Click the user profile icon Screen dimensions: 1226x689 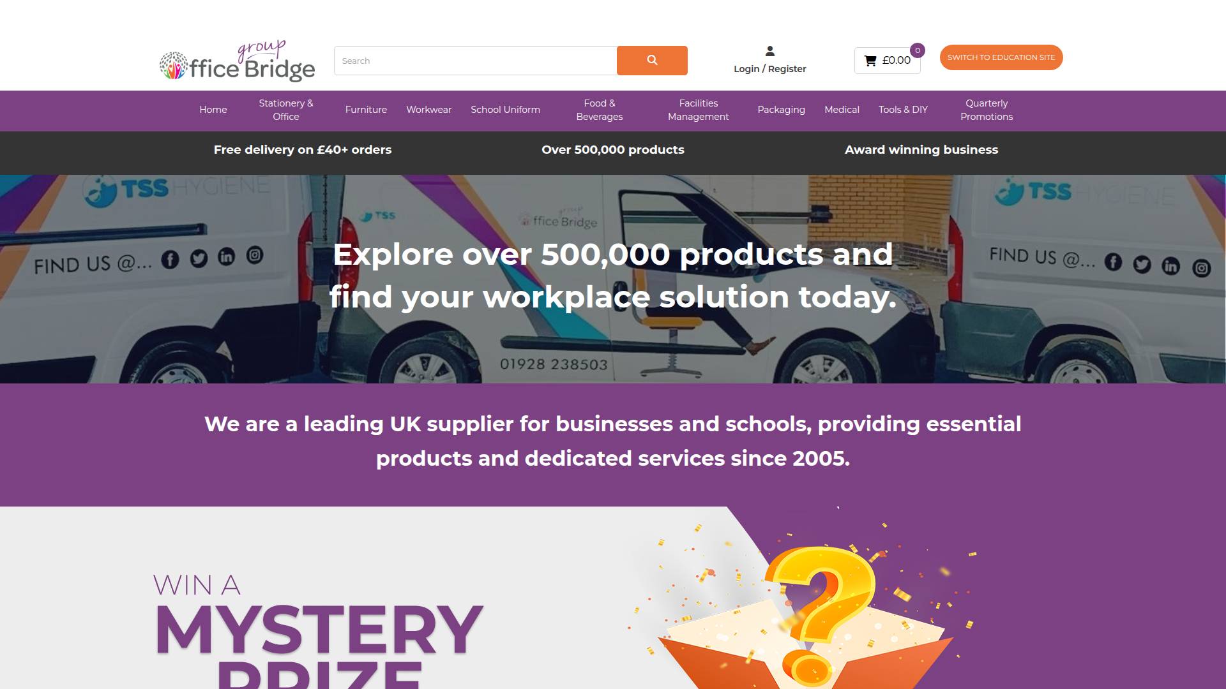tap(770, 51)
